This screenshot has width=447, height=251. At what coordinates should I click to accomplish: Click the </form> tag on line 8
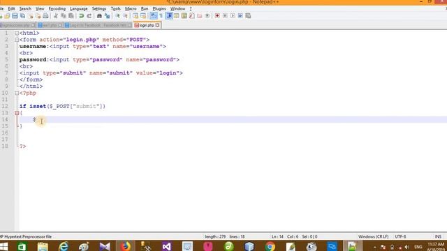tap(31, 79)
